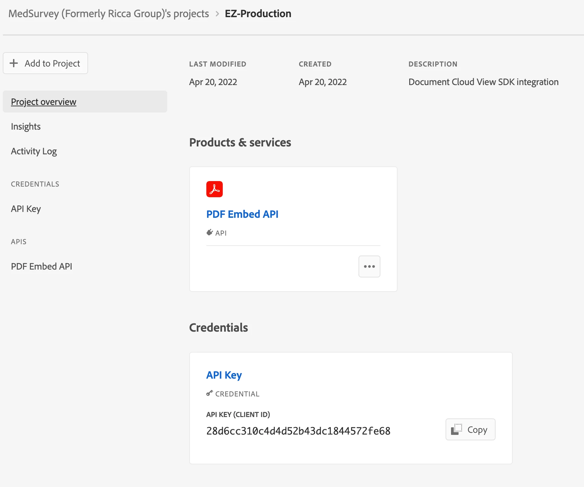Image resolution: width=584 pixels, height=487 pixels.
Task: Click the copy icon inside the Copy button
Action: tap(457, 429)
